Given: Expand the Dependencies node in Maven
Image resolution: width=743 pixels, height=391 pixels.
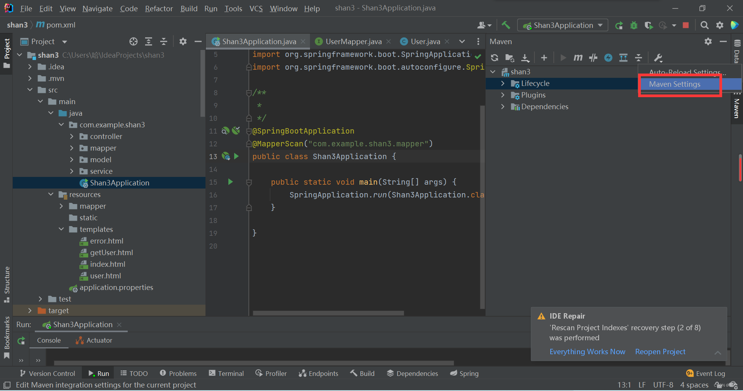Looking at the screenshot, I should (503, 107).
